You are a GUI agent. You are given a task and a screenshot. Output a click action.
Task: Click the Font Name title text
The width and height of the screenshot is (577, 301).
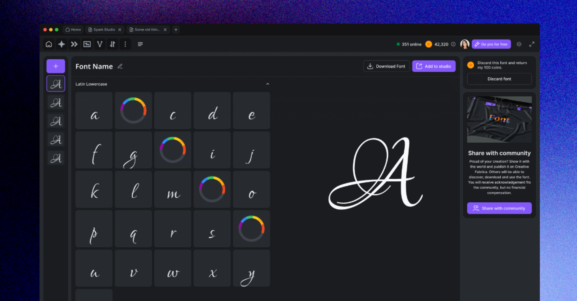(94, 66)
